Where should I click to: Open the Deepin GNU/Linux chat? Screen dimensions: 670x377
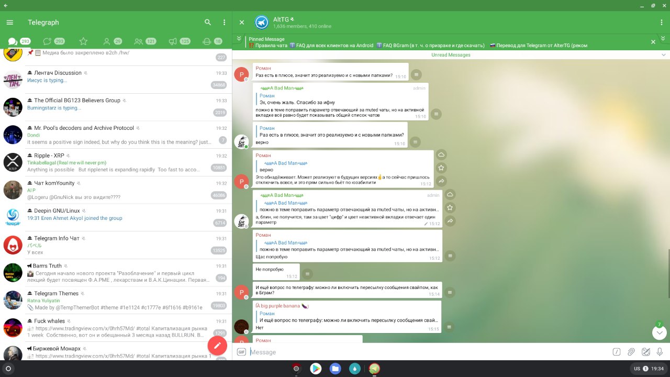116,218
